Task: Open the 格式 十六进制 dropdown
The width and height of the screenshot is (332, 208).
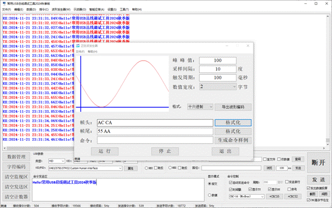Action: click(200, 107)
